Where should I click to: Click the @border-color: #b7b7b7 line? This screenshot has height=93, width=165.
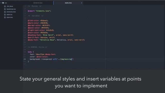click(x=39, y=25)
